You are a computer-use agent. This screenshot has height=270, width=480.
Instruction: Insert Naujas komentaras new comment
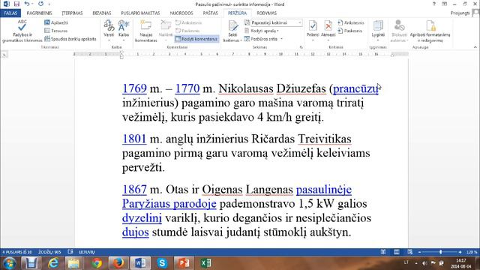[146, 31]
